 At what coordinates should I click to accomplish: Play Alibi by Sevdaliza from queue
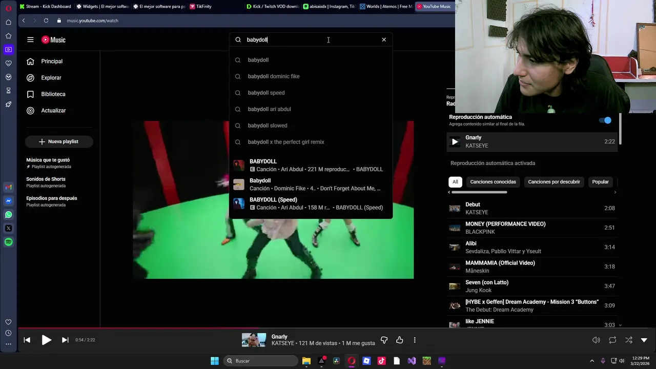tap(532, 247)
